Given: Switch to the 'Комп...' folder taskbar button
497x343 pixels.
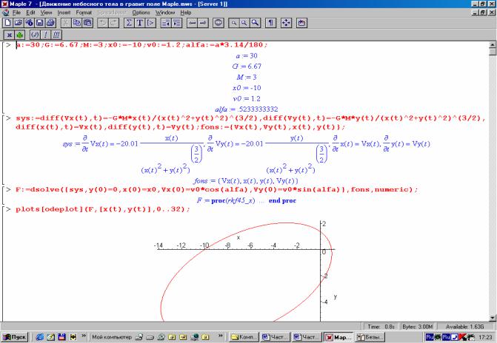Looking at the screenshot, I should [244, 337].
